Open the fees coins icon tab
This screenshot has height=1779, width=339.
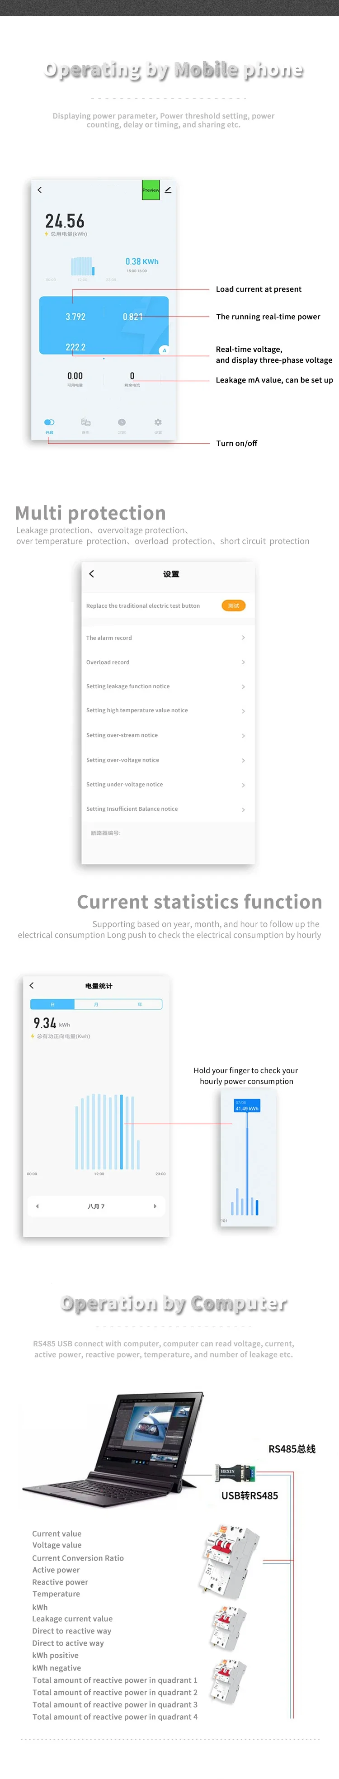[85, 423]
